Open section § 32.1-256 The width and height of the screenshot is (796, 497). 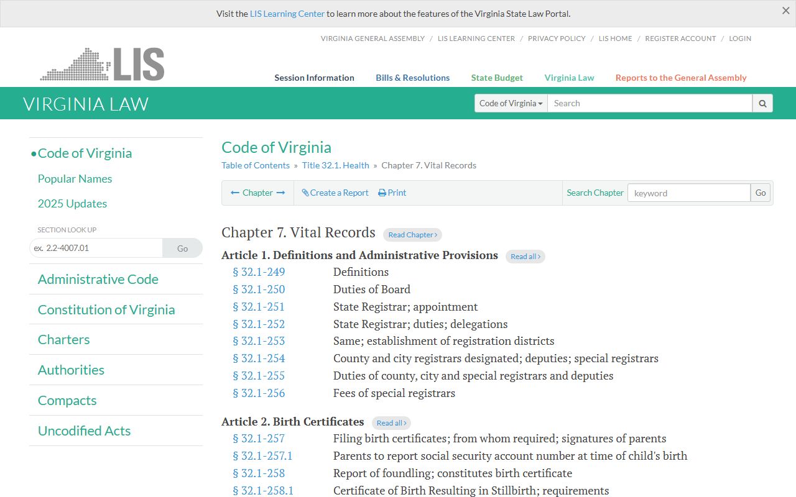click(259, 393)
